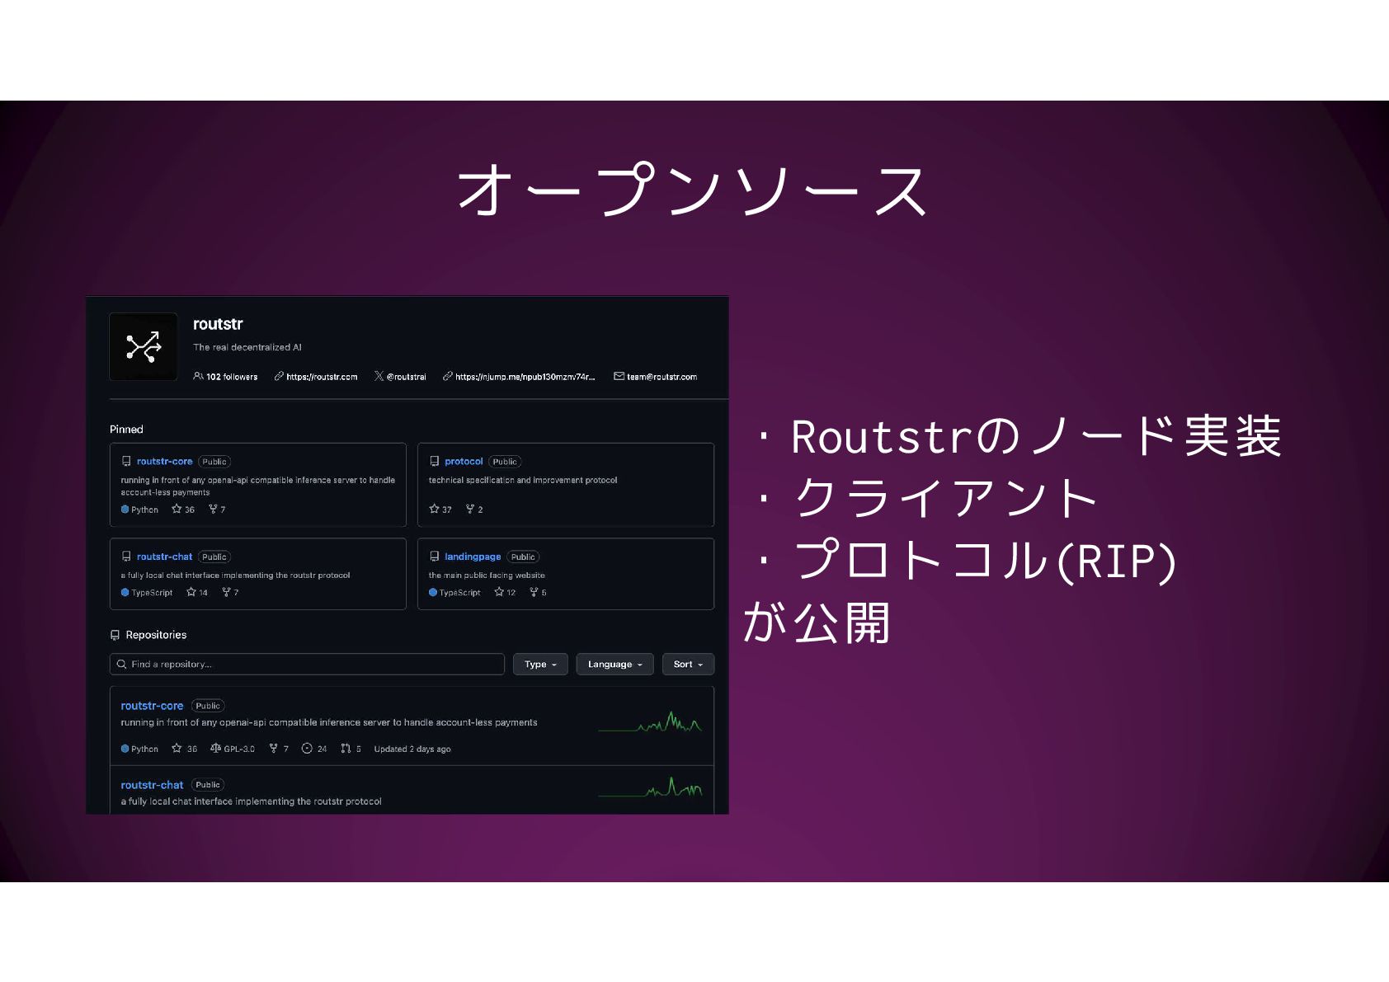Focus the Find a repository search field
Viewport: 1389px width, 982px height.
(307, 665)
